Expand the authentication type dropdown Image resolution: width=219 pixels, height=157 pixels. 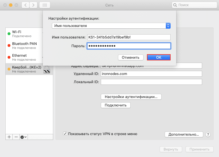[x=168, y=26]
